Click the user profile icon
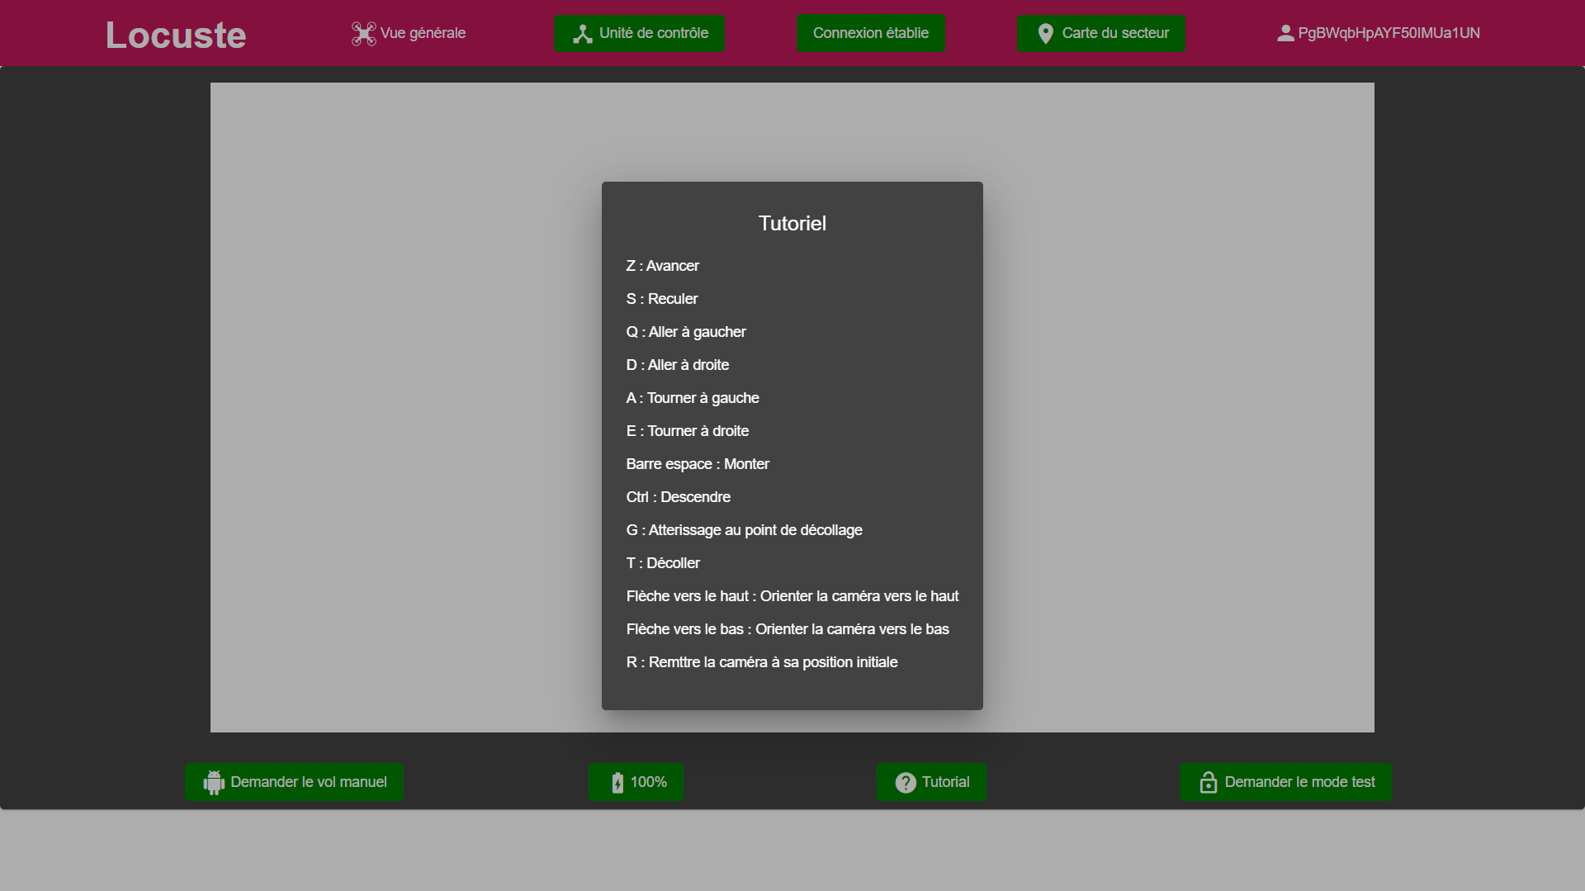1585x891 pixels. (1285, 33)
